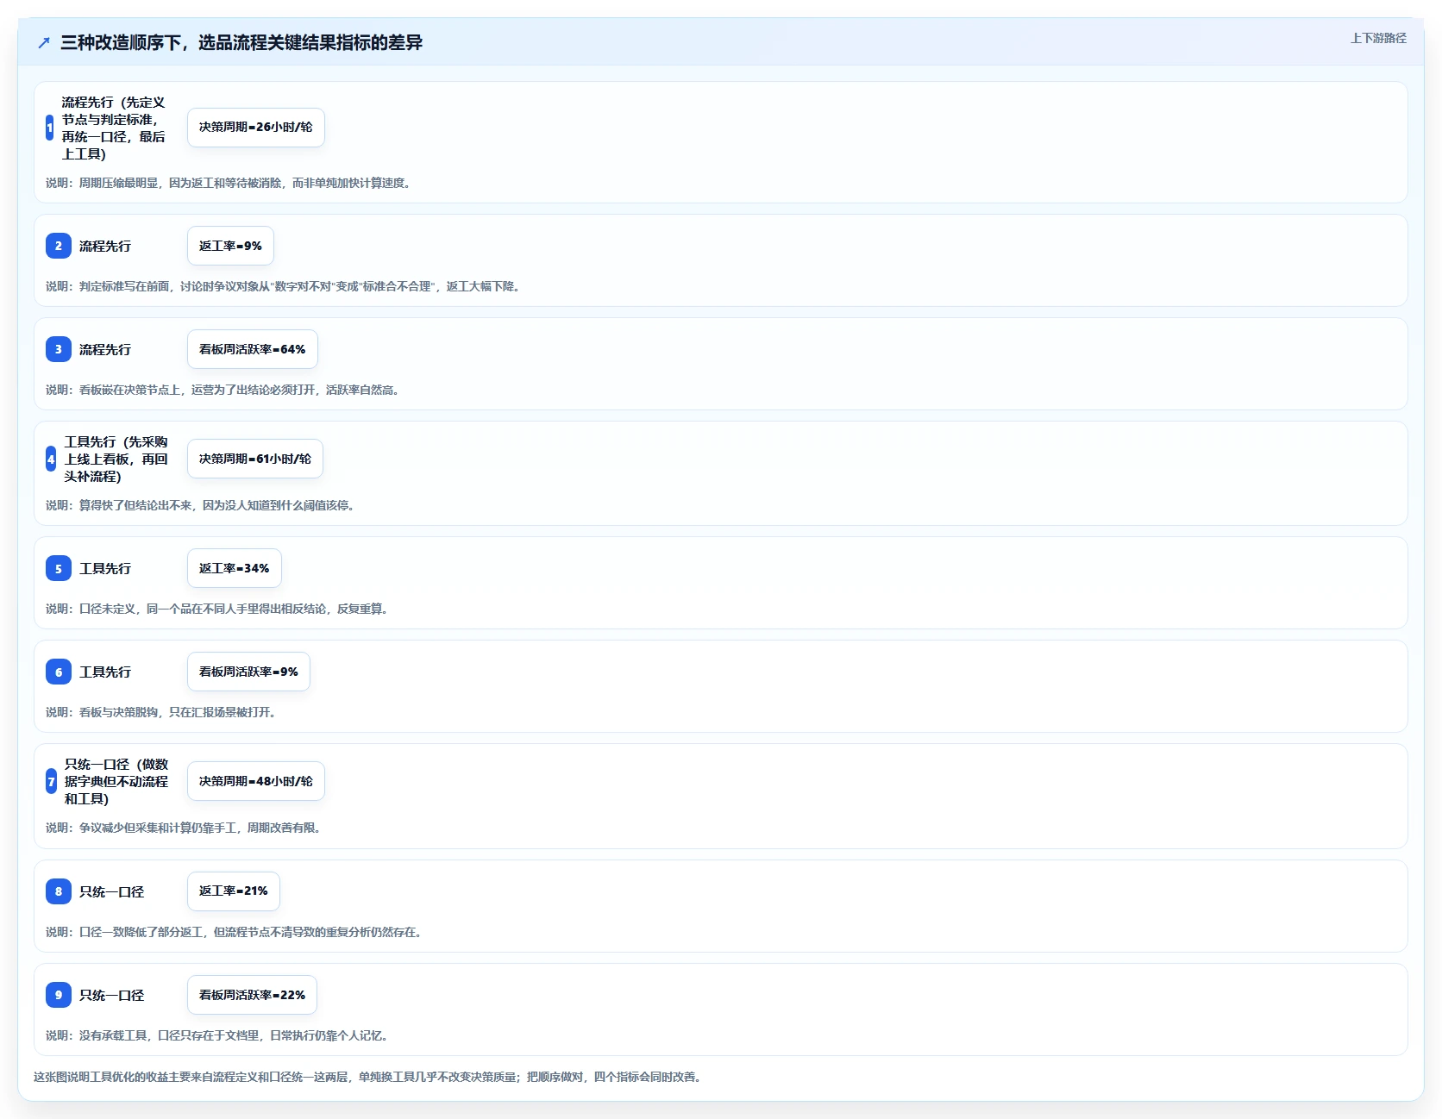The image size is (1442, 1119).
Task: Click the title 三种改造顺序下，选品流程关键结果指标的差异
Action: click(x=241, y=42)
